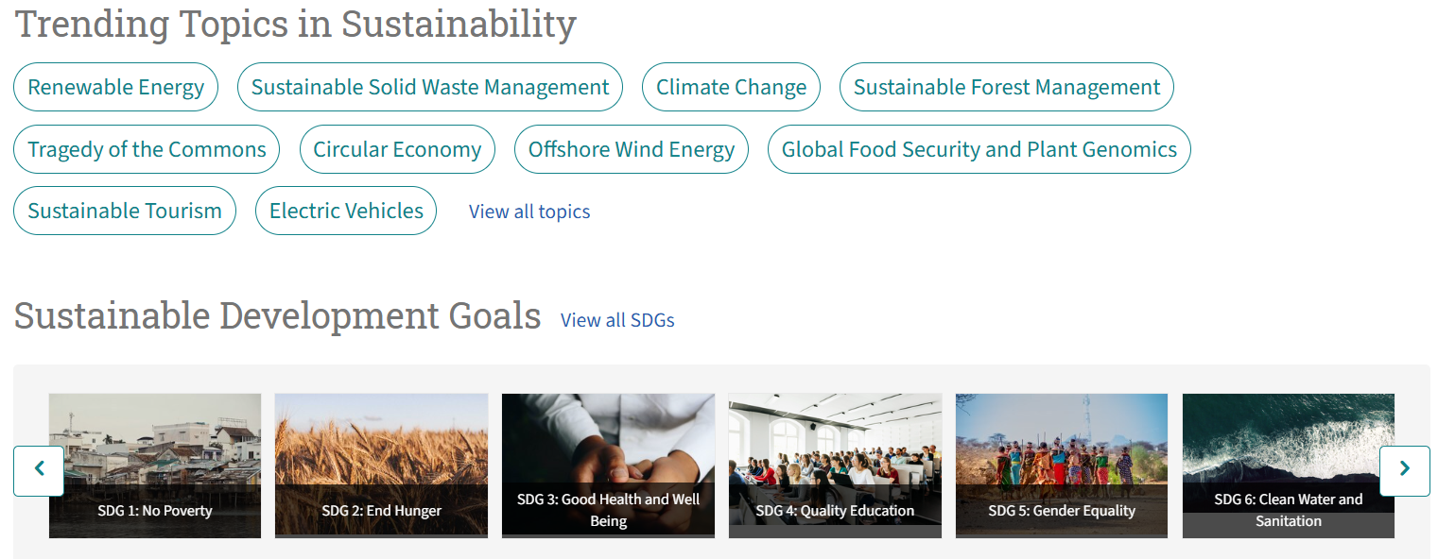Open SDG 5: Gender Equality card
This screenshot has width=1438, height=559.
click(x=1061, y=465)
